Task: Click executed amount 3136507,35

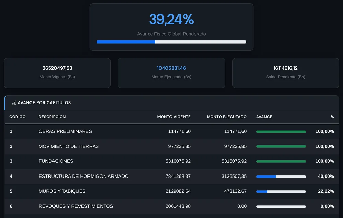Action: pyautogui.click(x=234, y=176)
